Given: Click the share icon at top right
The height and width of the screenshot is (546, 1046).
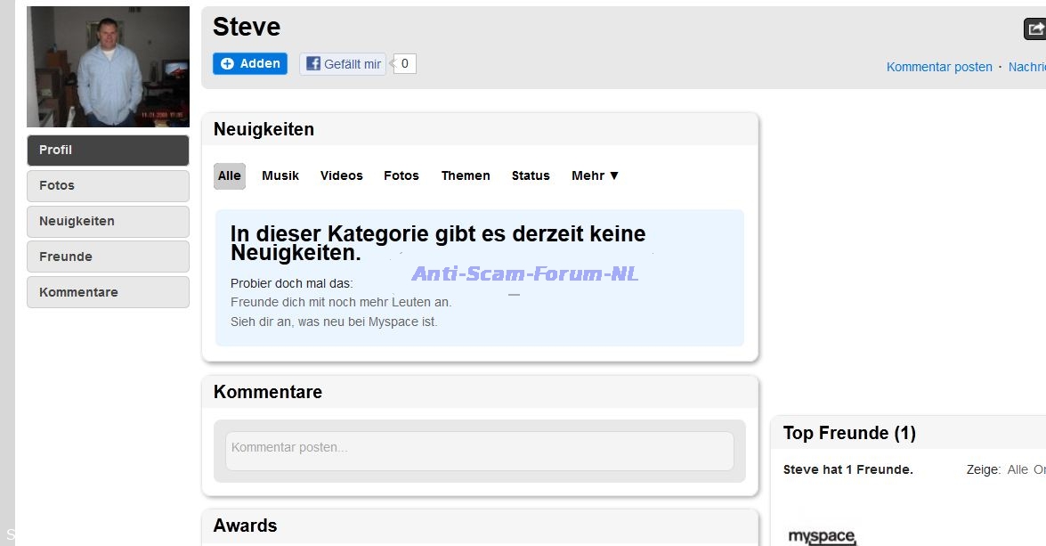Looking at the screenshot, I should (x=1035, y=29).
